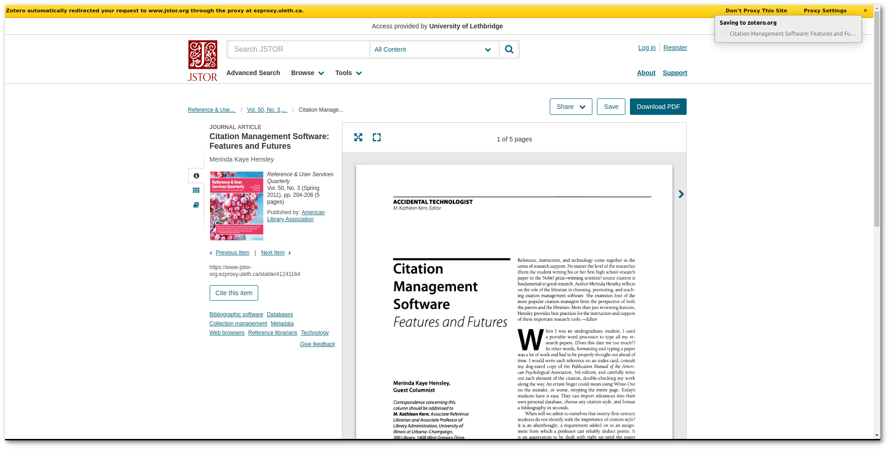Click the expand viewer arrows icon
The height and width of the screenshot is (449, 889).
pyautogui.click(x=358, y=137)
